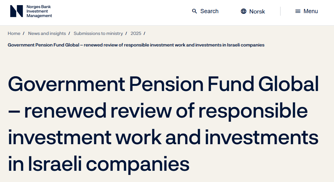
Task: Click the vertical divider between Norsk and Menu
Action: click(280, 11)
